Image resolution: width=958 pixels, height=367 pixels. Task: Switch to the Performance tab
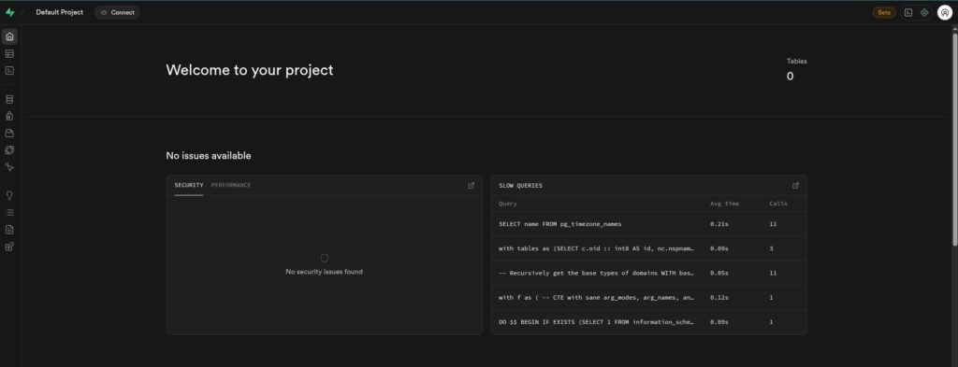point(231,185)
